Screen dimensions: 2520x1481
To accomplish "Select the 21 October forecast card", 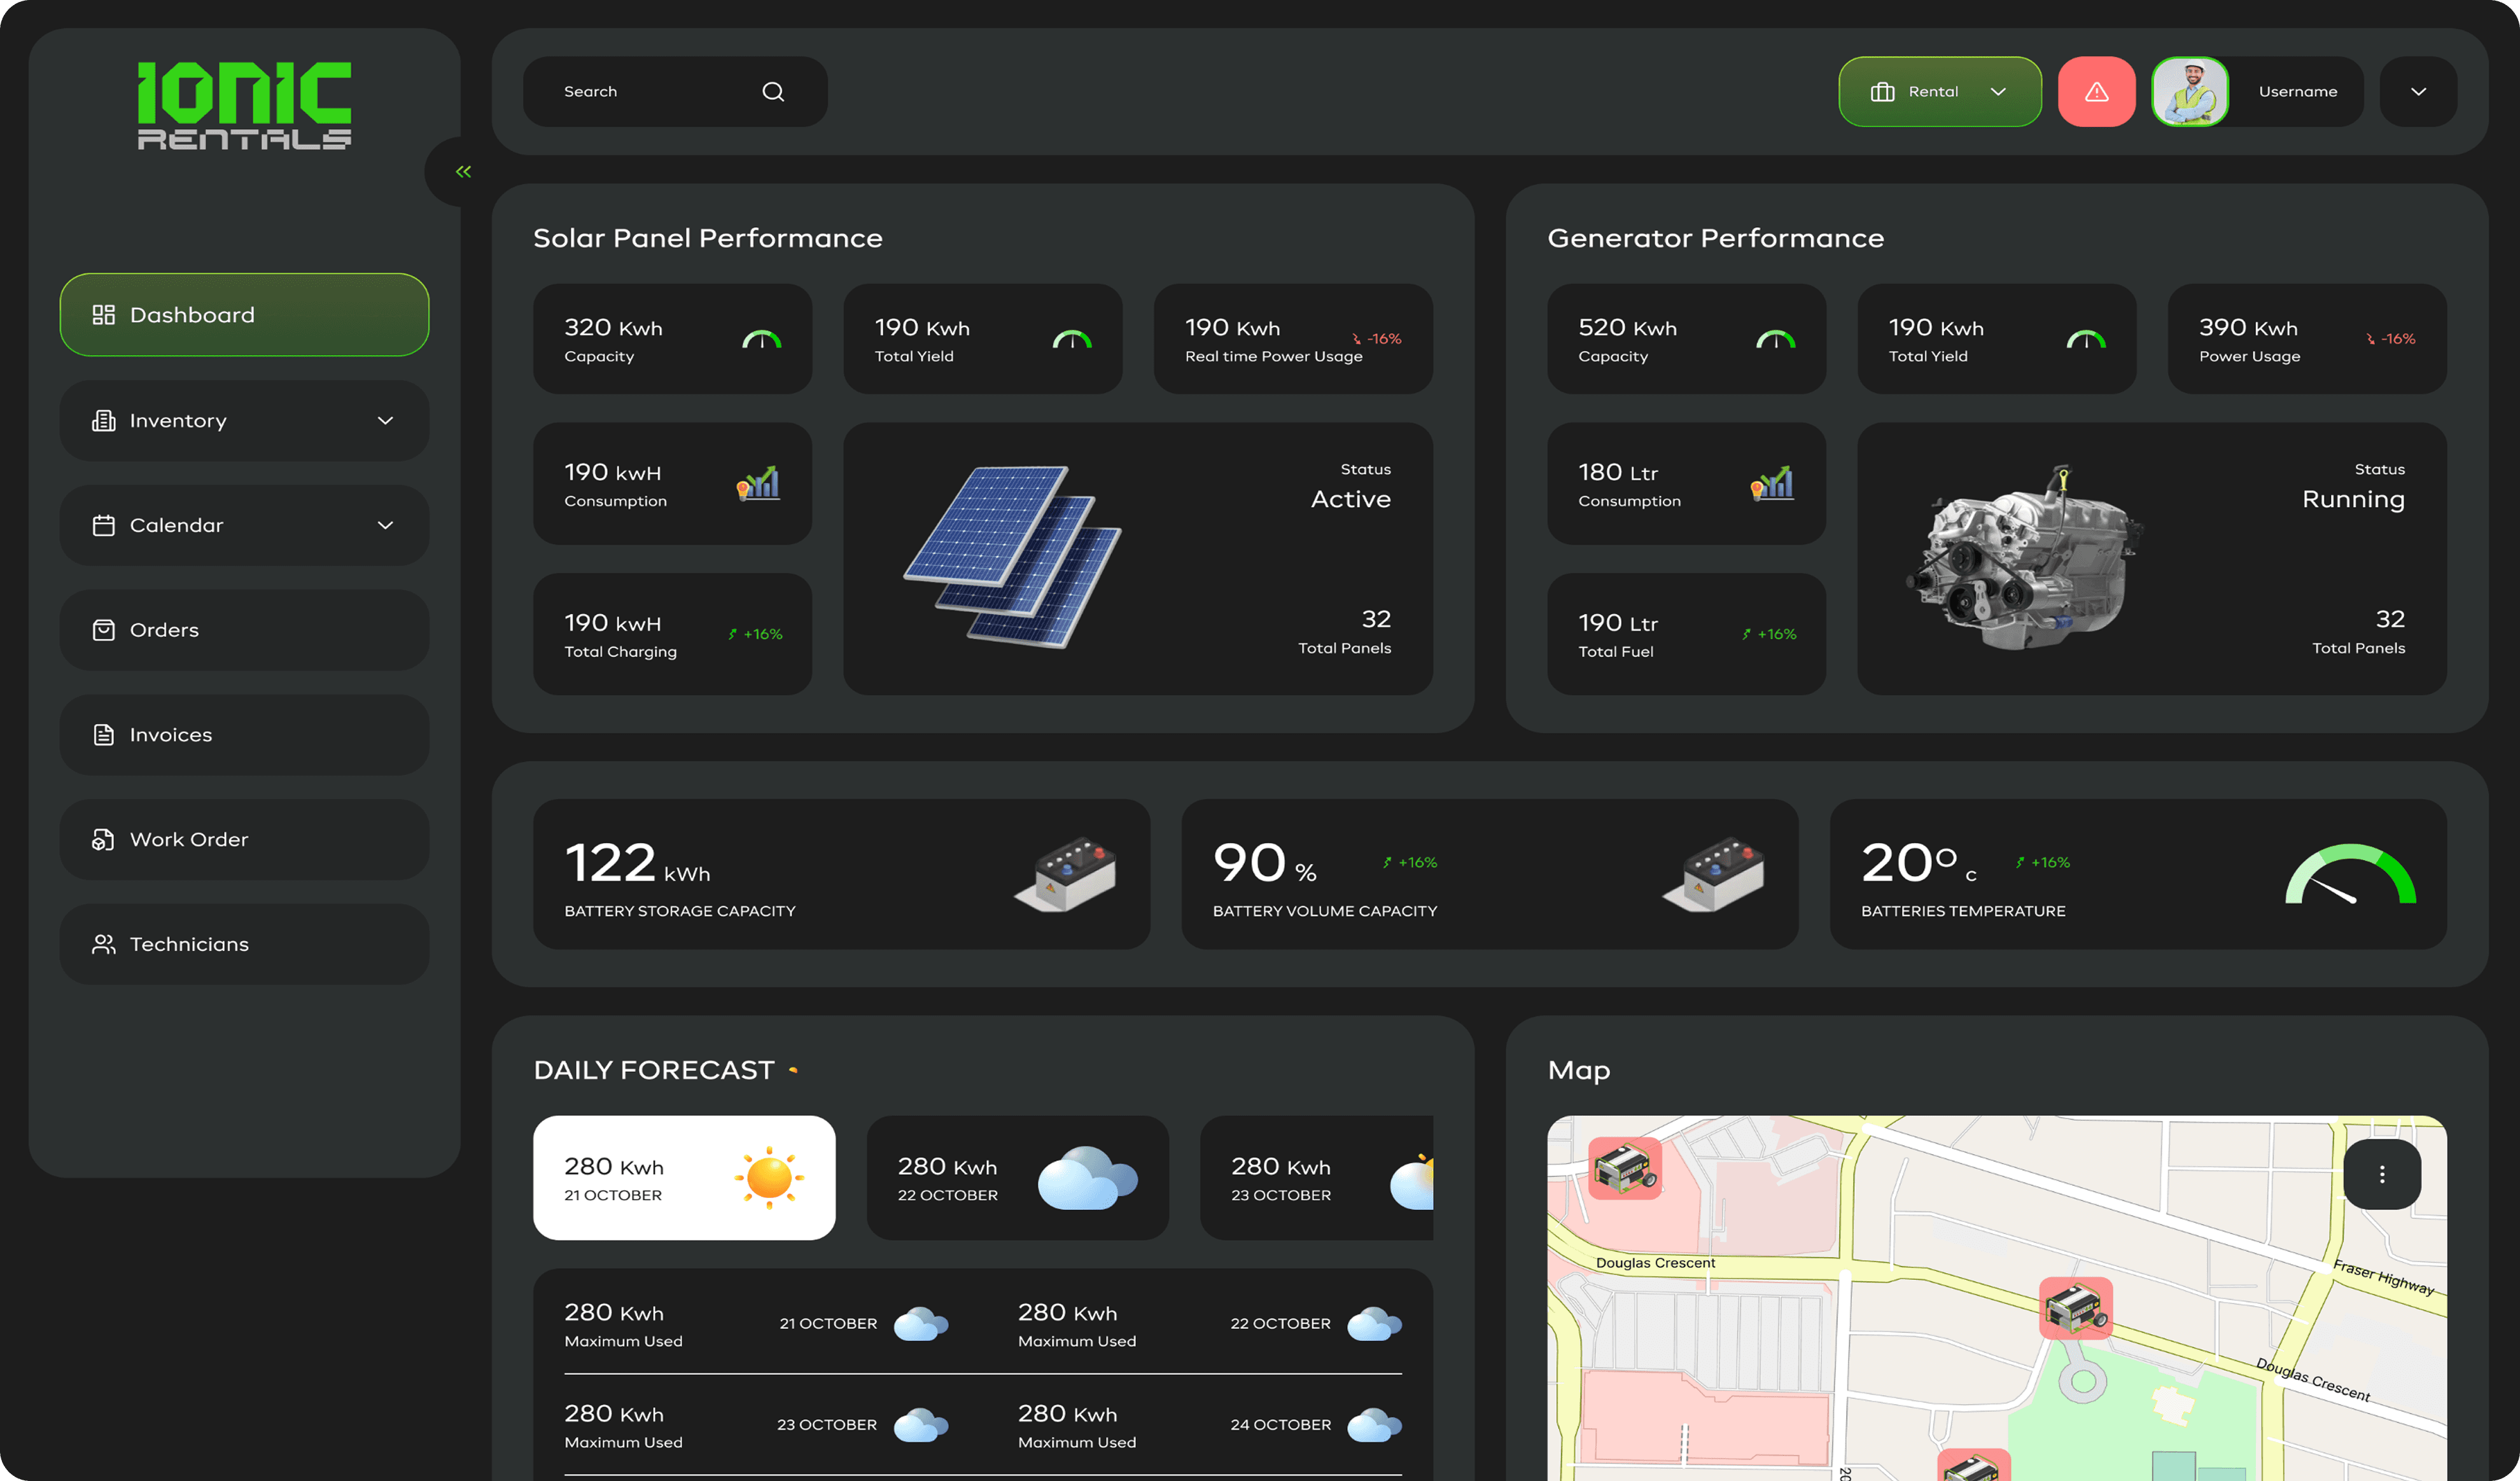I will click(x=684, y=1178).
